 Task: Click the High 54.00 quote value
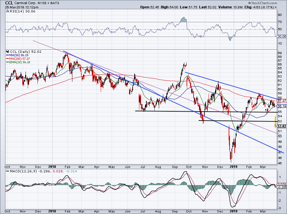coord(169,7)
